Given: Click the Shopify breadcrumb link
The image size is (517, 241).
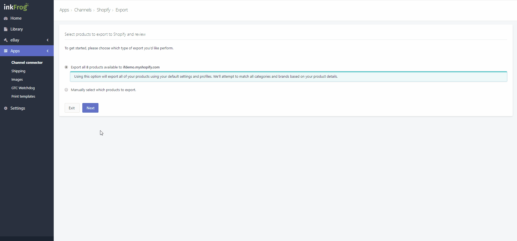Looking at the screenshot, I should pos(103,10).
